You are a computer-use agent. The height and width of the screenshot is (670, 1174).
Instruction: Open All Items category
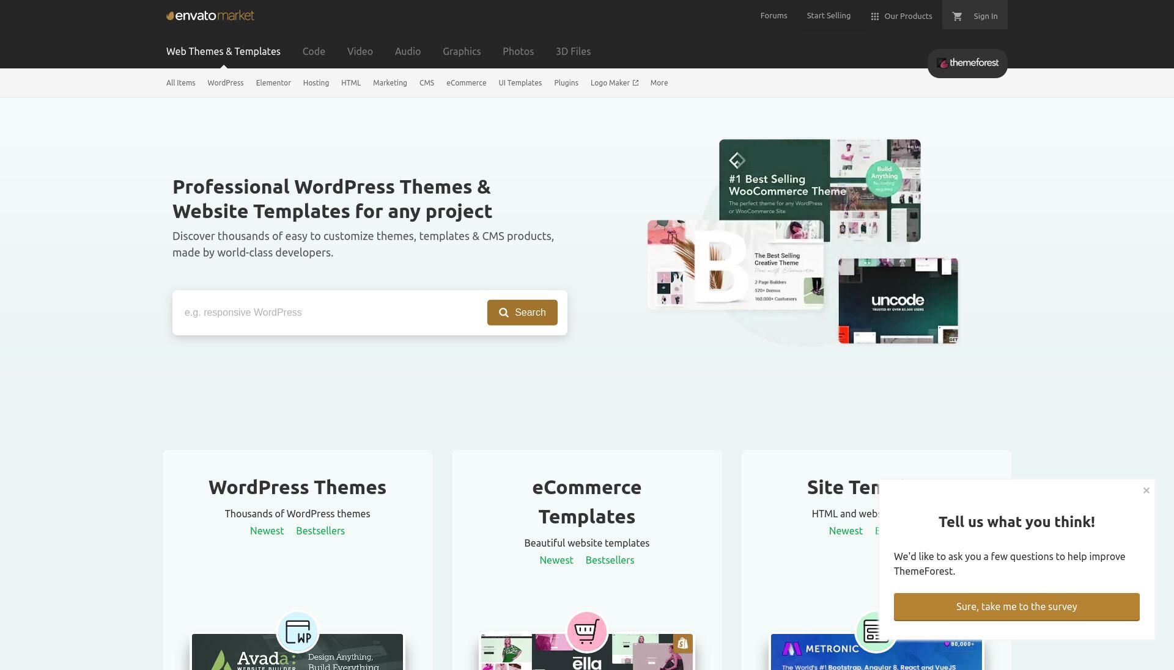click(x=180, y=83)
